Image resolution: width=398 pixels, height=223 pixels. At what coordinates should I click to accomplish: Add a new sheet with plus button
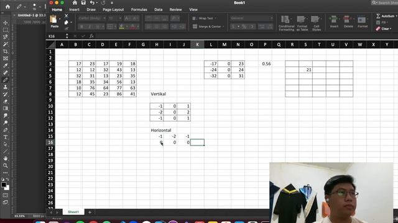(x=90, y=212)
